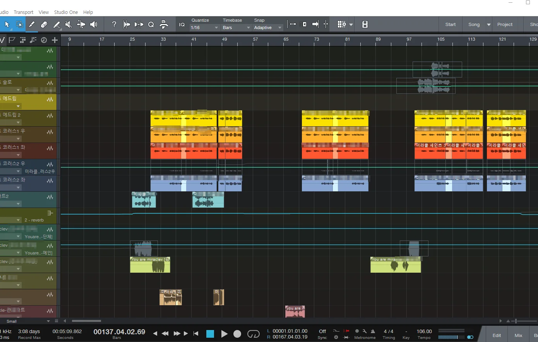Open the Snap Adaptive dropdown

click(268, 27)
